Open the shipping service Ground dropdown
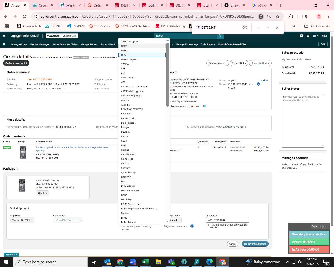The height and width of the screenshot is (267, 334). (175, 220)
